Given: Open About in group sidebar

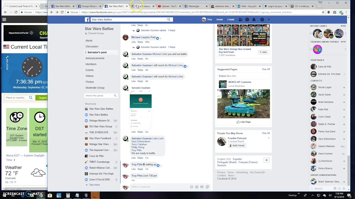Looking at the screenshot, I should 89,41.
